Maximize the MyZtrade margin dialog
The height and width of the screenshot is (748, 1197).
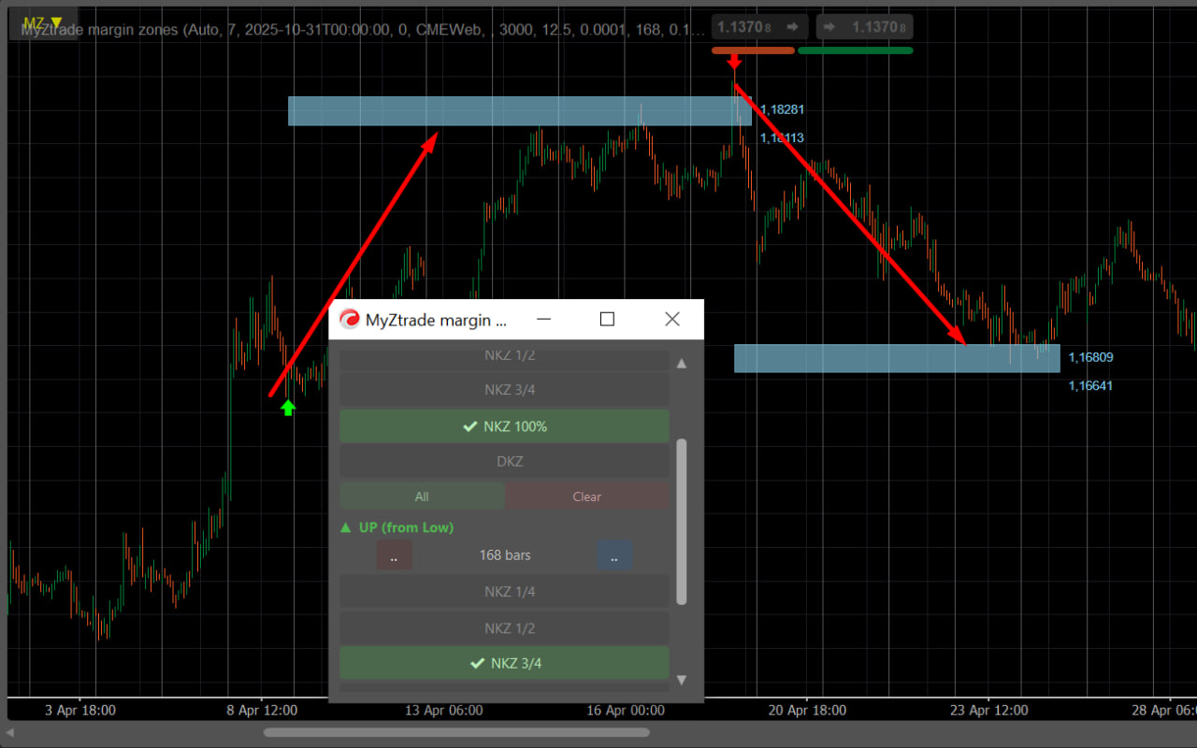pos(607,320)
